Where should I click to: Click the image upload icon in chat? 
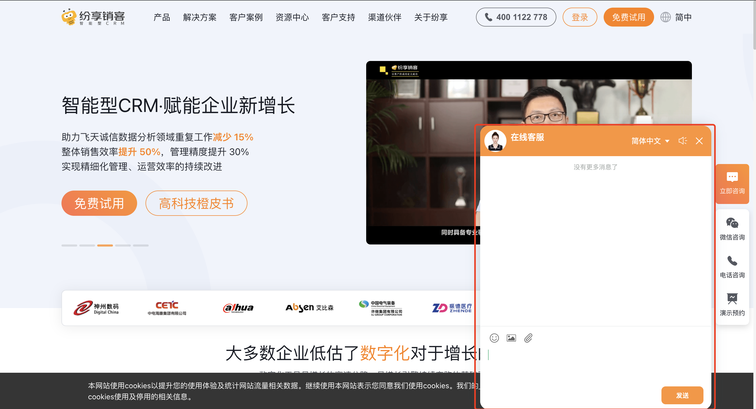[x=511, y=338]
